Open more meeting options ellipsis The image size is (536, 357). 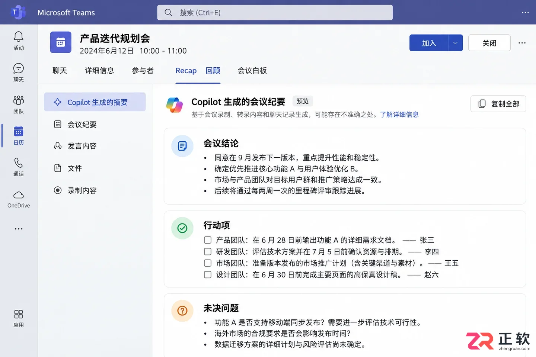coord(522,43)
